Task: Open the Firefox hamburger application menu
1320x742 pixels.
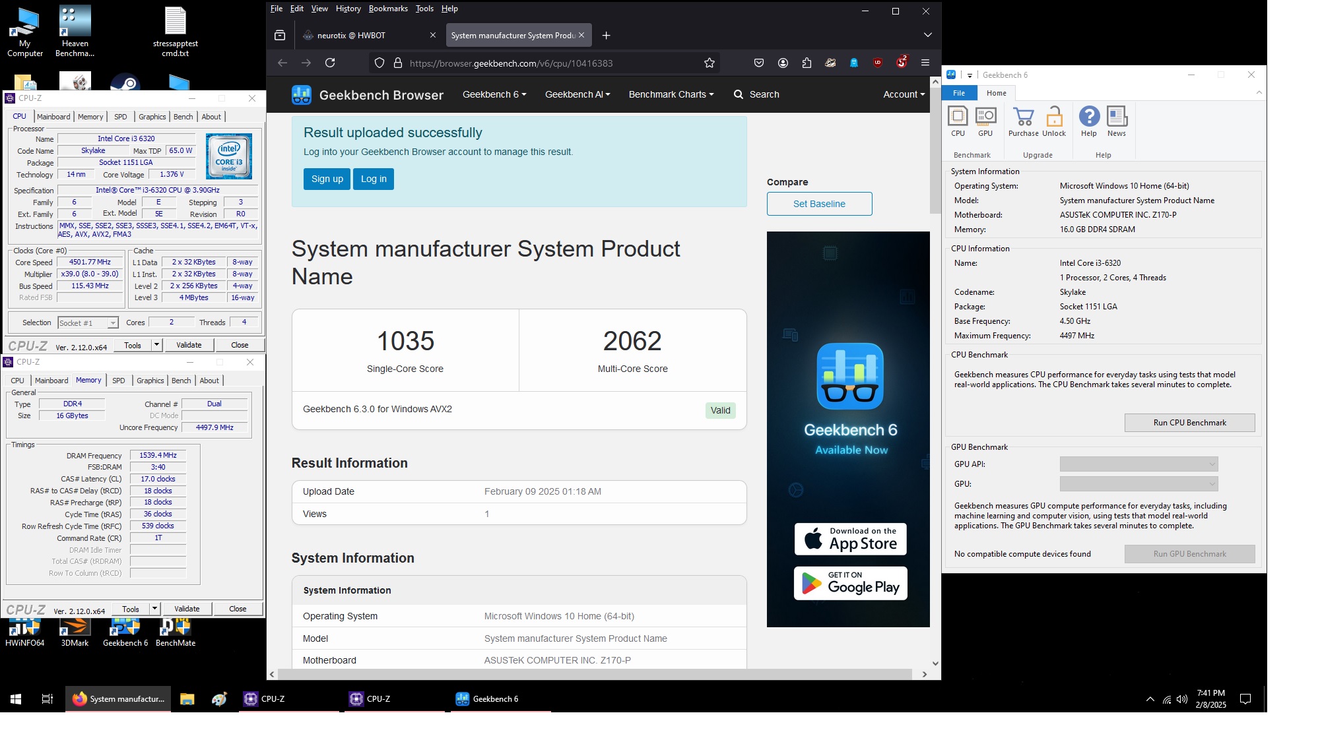Action: tap(925, 63)
